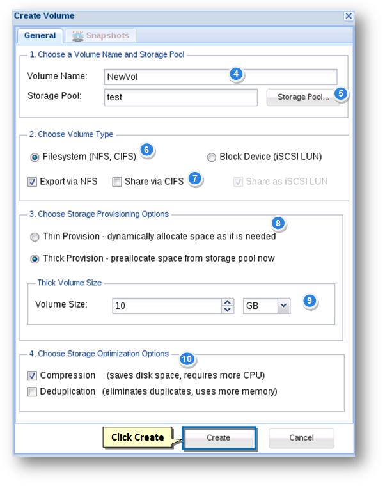Enable the Share via CIFS checkbox
The image size is (385, 486).
click(x=117, y=182)
